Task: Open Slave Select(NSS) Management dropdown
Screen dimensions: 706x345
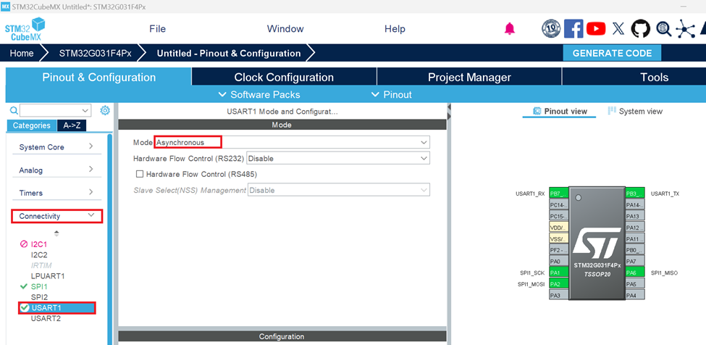Action: click(339, 190)
